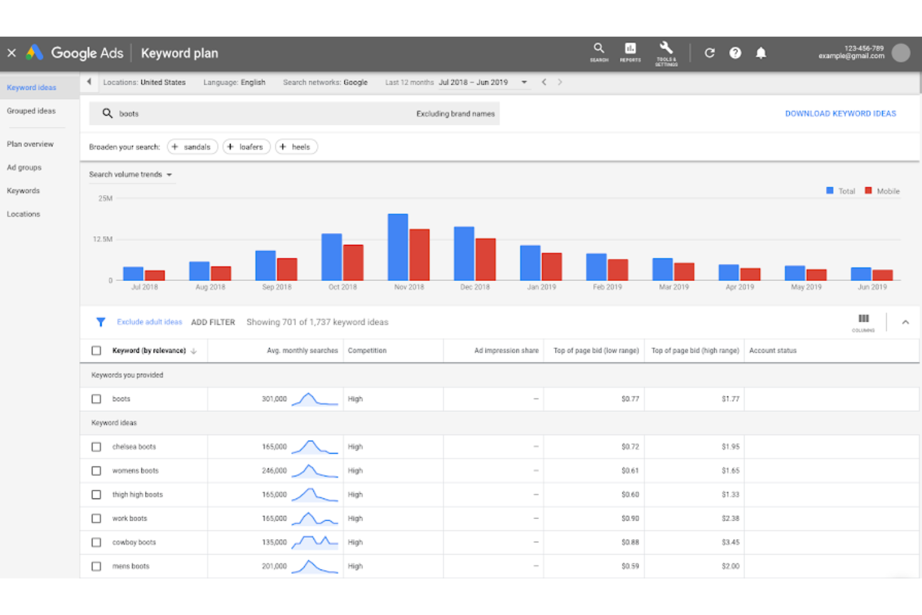Refresh the keyword plan data
The height and width of the screenshot is (615, 922).
(x=710, y=52)
